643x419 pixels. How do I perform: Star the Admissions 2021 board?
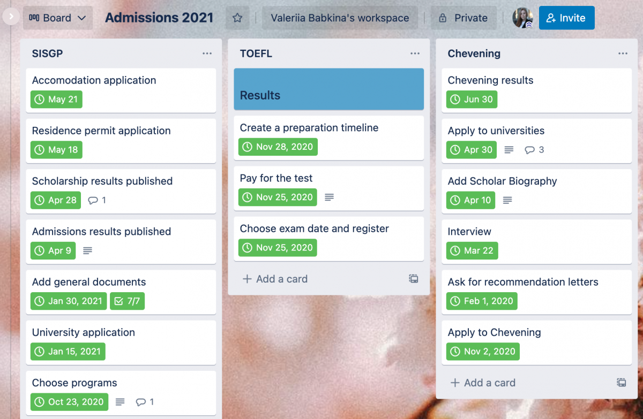237,18
